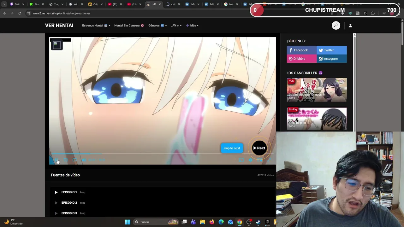Screen dimensions: 404x227
Task: Open Microsoft Teams from the taskbar
Action: point(193,222)
